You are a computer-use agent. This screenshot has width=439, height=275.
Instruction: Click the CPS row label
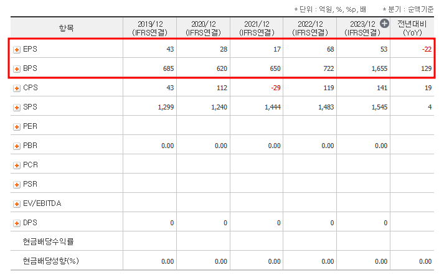pyautogui.click(x=31, y=88)
